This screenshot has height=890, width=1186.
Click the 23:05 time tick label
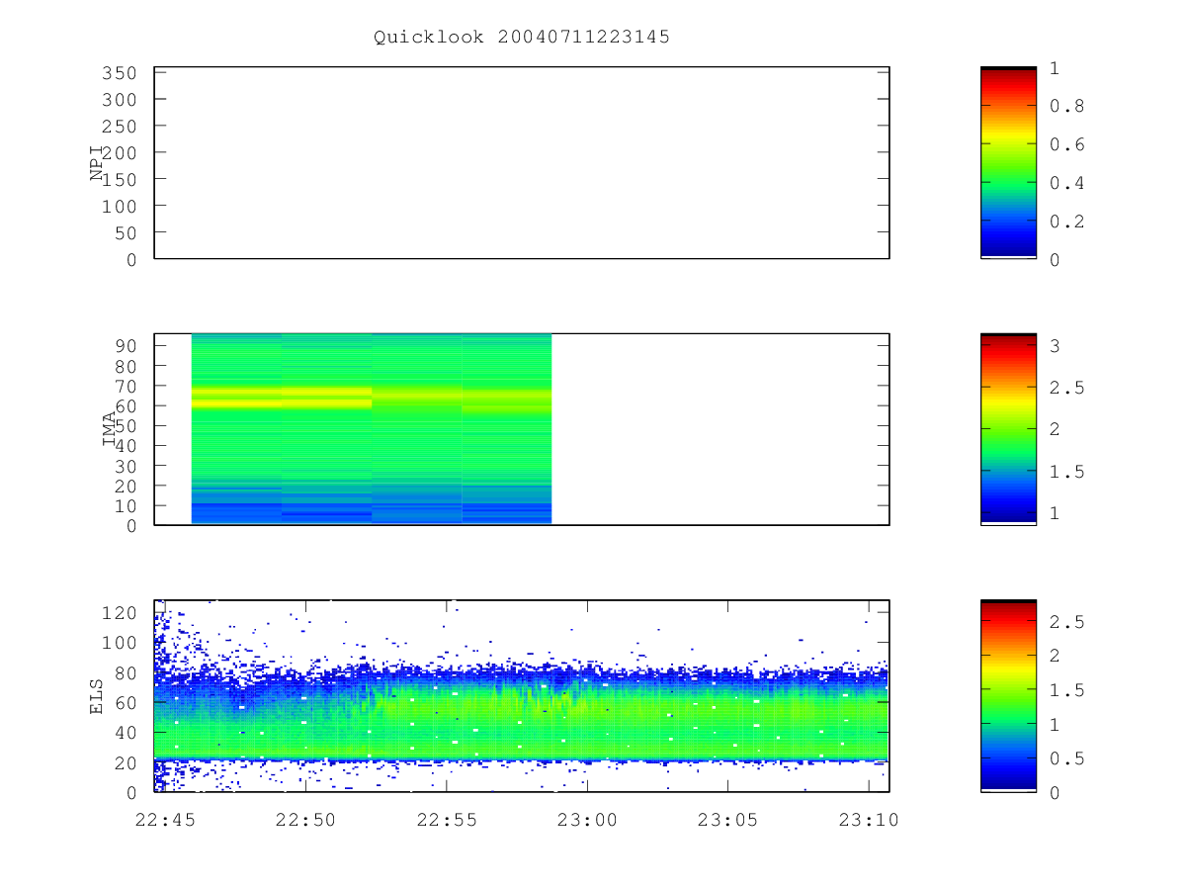click(728, 820)
